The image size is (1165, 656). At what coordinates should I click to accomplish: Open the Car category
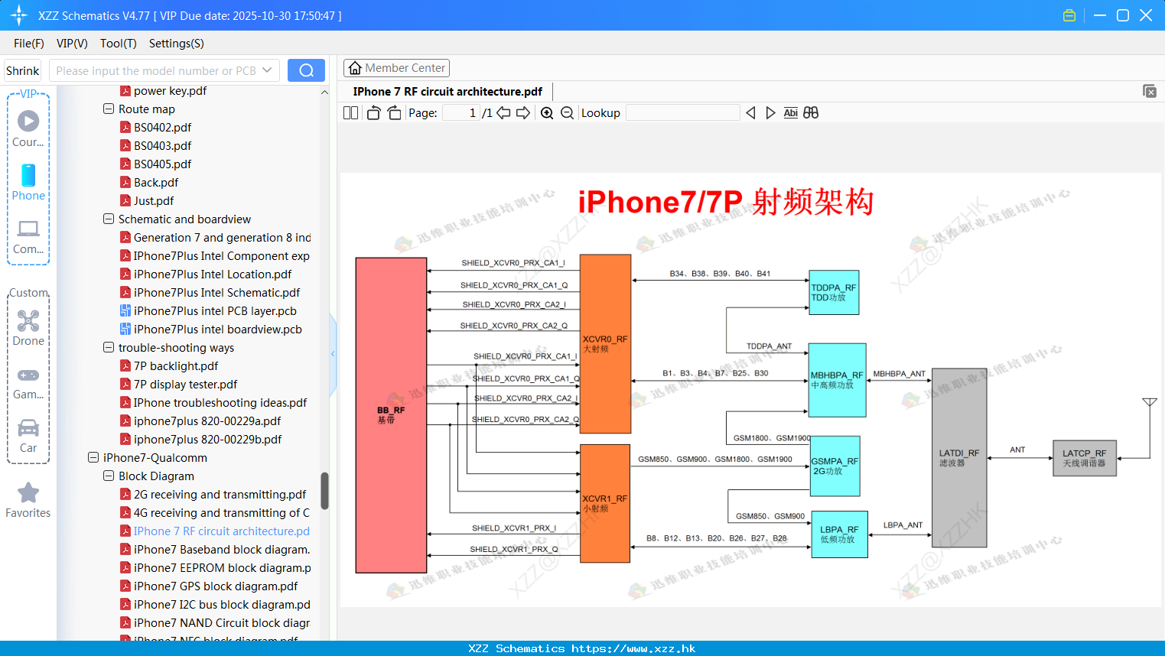[28, 436]
